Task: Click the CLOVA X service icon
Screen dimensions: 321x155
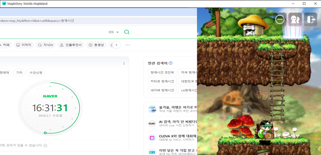Action: (x=152, y=138)
